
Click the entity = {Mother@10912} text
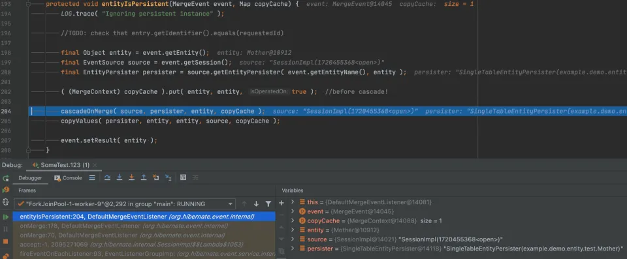click(343, 230)
